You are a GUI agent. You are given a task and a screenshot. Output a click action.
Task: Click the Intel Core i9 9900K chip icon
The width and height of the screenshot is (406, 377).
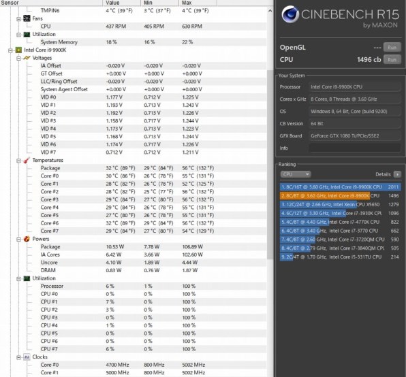[18, 50]
